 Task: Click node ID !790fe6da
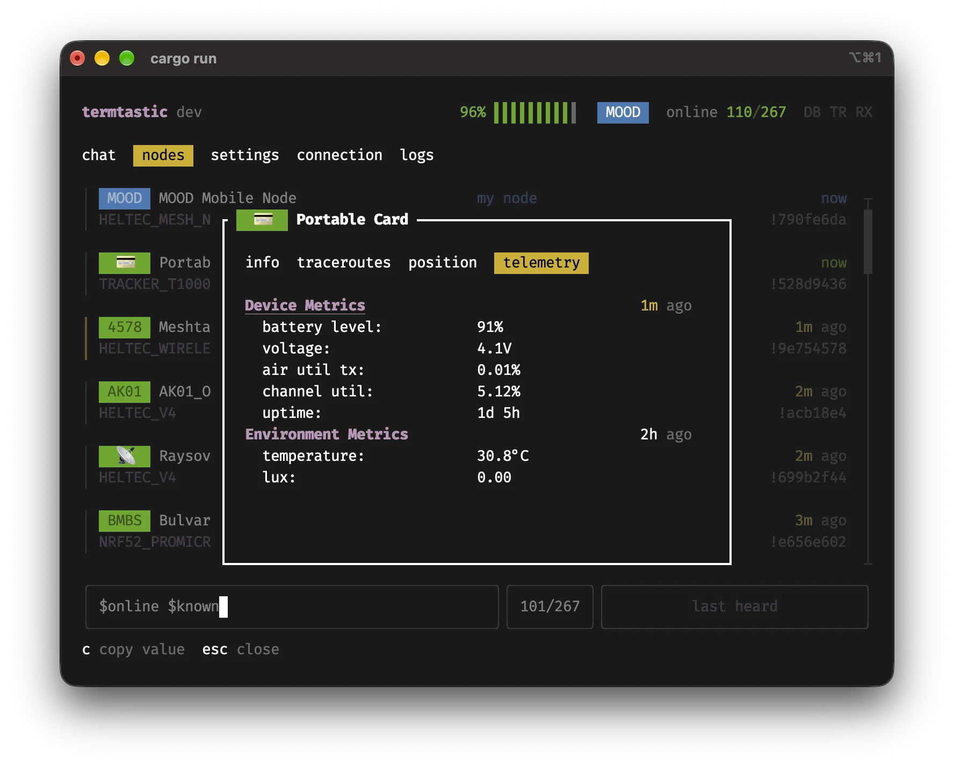(x=808, y=220)
